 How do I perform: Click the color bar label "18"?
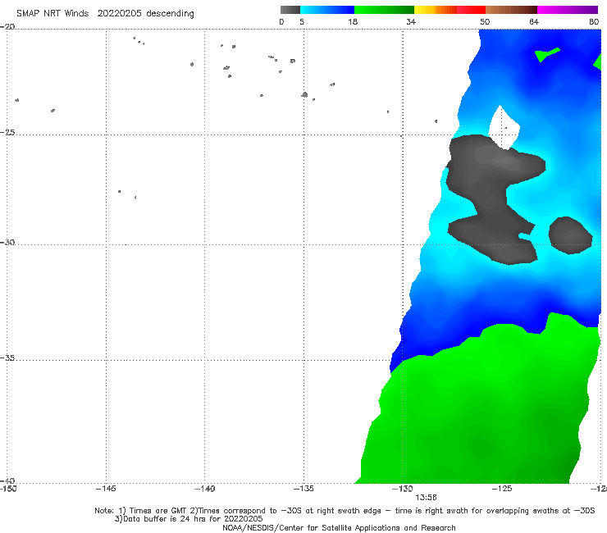click(353, 22)
